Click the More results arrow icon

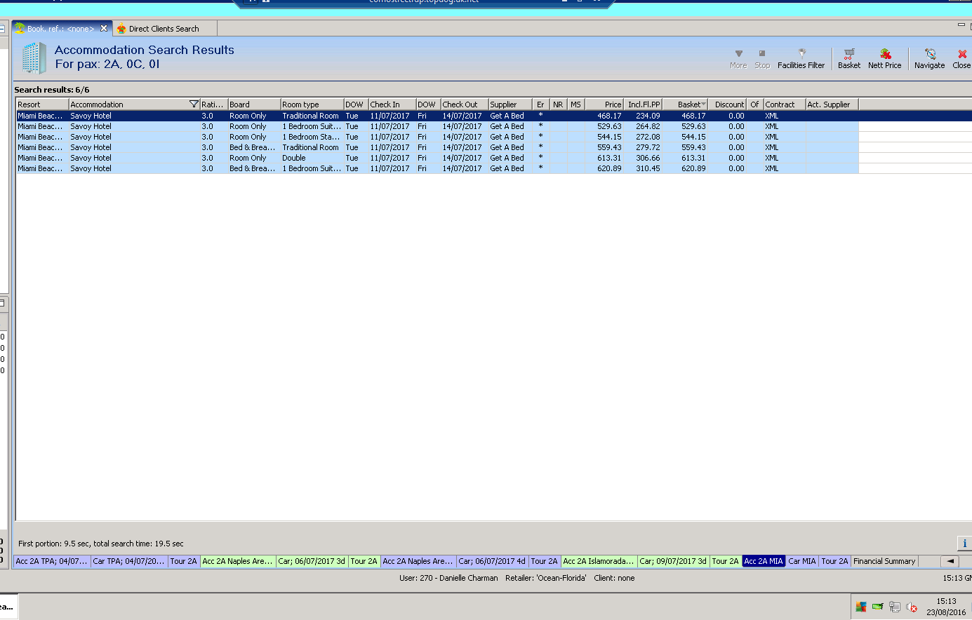[738, 54]
